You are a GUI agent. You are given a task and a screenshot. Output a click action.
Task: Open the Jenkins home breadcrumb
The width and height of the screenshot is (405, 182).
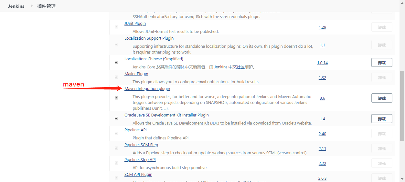16,6
